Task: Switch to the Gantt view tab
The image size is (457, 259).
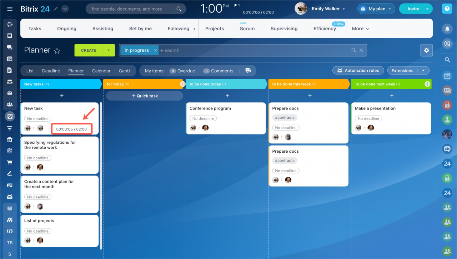Action: [125, 71]
